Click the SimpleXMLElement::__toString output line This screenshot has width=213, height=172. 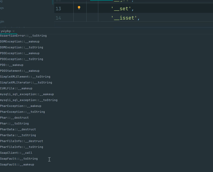pyautogui.click(x=25, y=77)
